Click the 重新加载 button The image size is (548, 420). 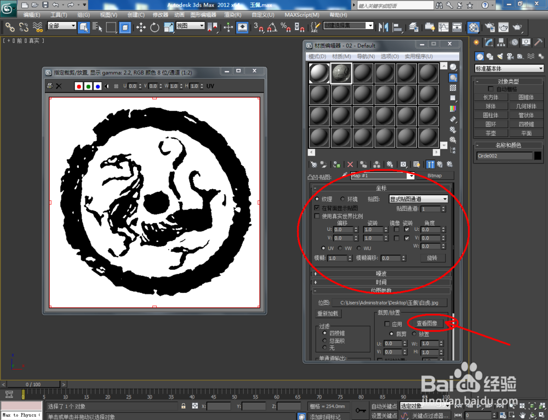pos(328,313)
